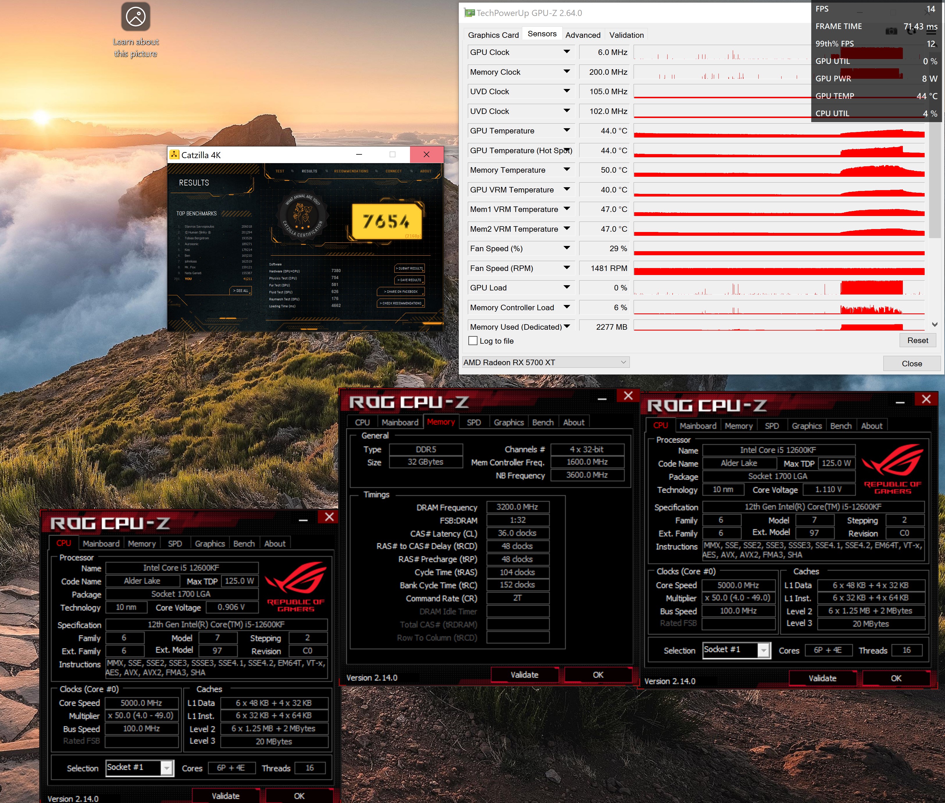Screen dimensions: 945x803
Task: Open the AMD Radeon RX 5700 XT selector
Action: pyautogui.click(x=546, y=362)
